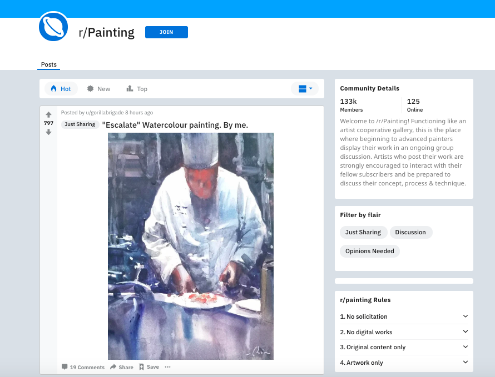Viewport: 495px width, 377px height.
Task: Open the post's more options ellipsis
Action: coord(167,367)
